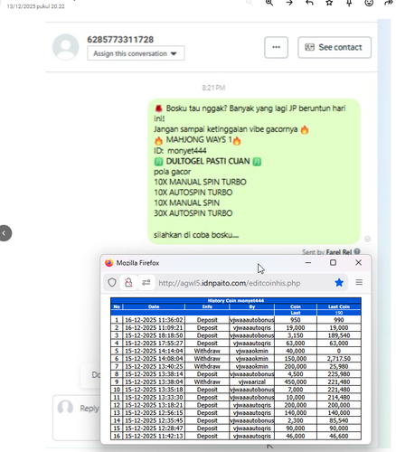Click the 8:21 PM timestamp above the message

click(x=213, y=88)
